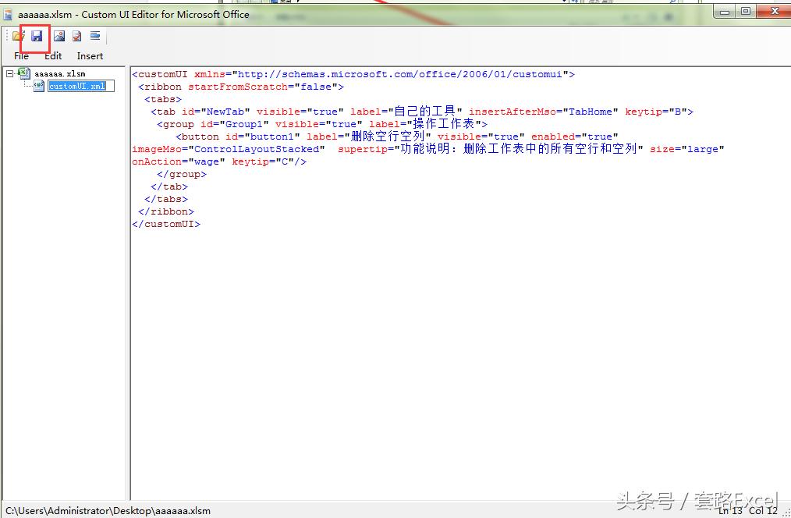Click the closing </customUI> tag line
The height and width of the screenshot is (518, 791).
(x=166, y=224)
